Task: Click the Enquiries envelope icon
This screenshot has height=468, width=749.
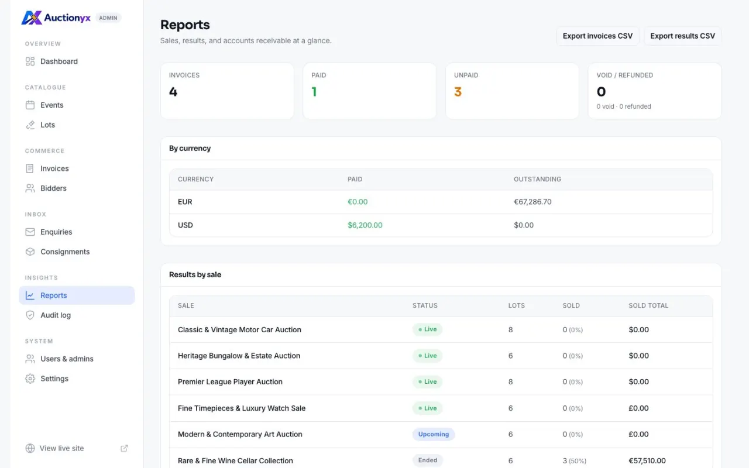Action: click(30, 232)
